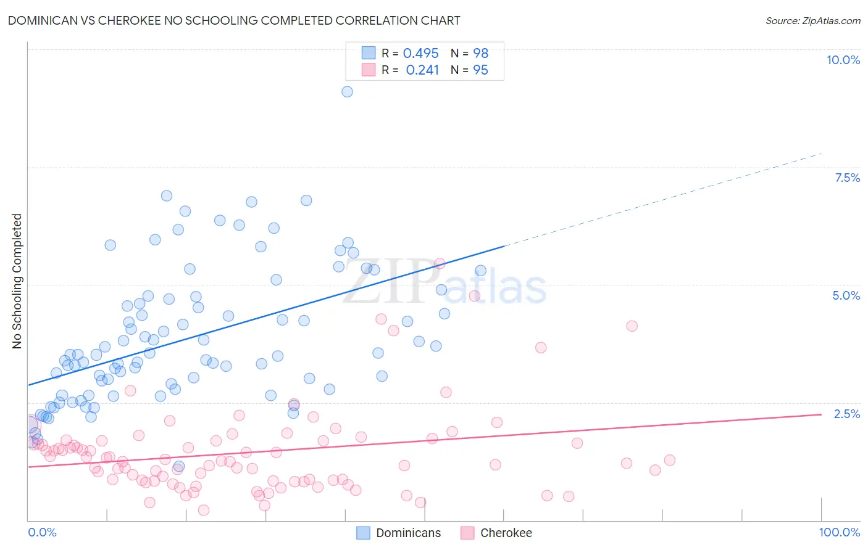The width and height of the screenshot is (868, 550).
Task: Click the 0.0% x-axis label
Action: click(42, 532)
